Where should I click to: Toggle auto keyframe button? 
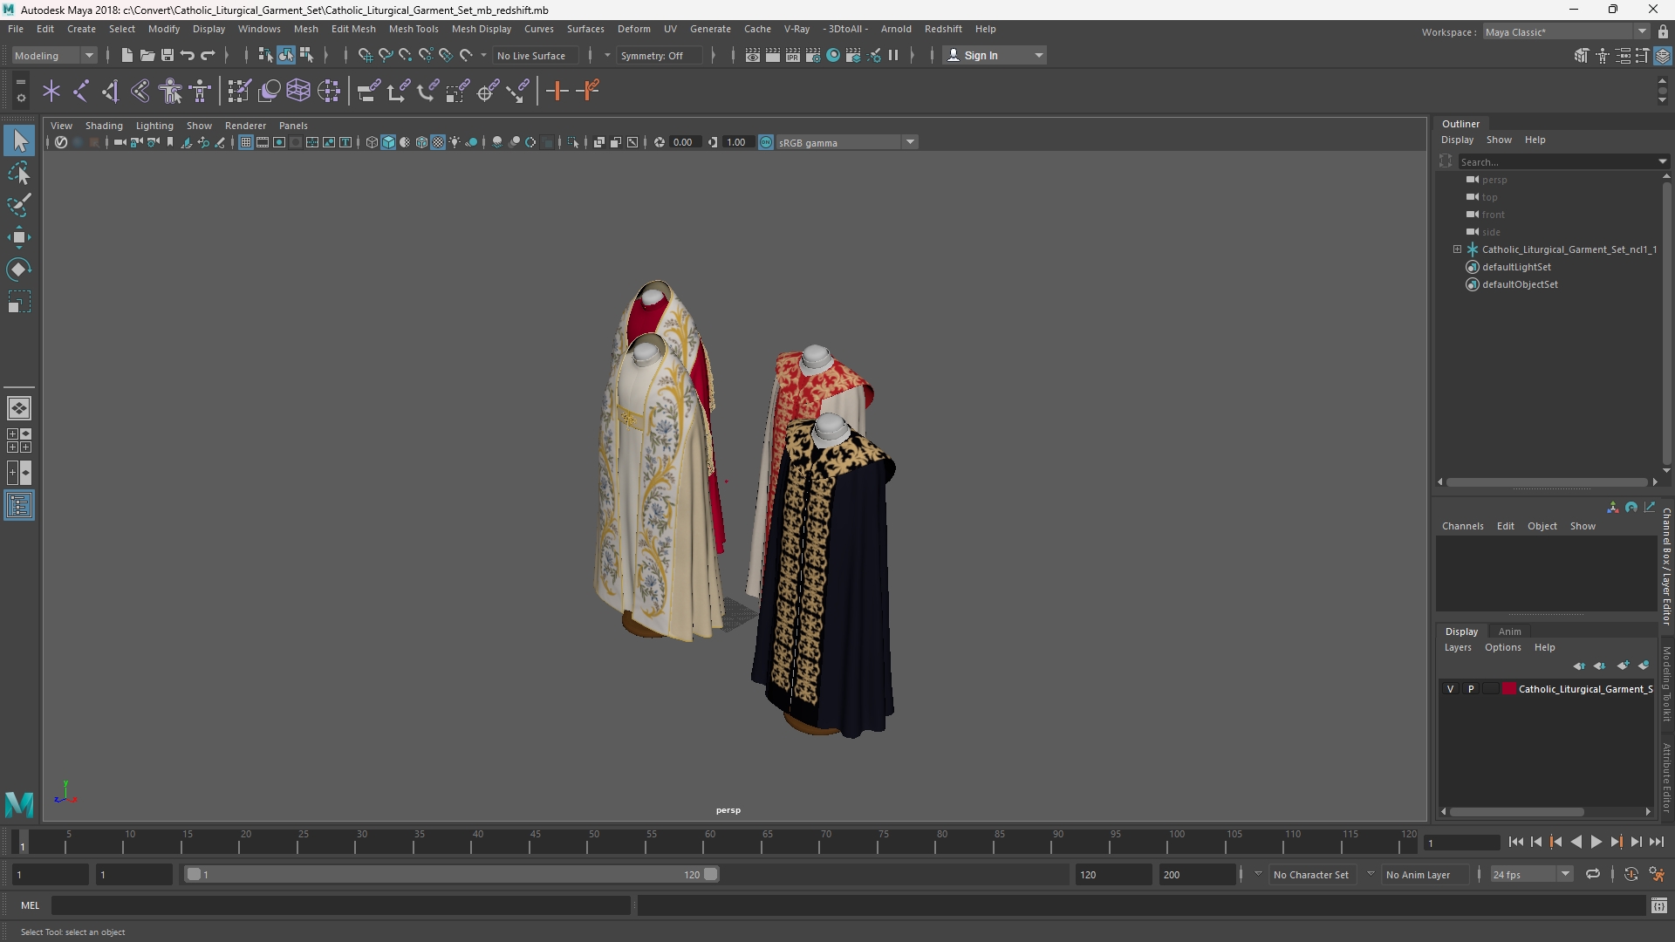click(1631, 874)
